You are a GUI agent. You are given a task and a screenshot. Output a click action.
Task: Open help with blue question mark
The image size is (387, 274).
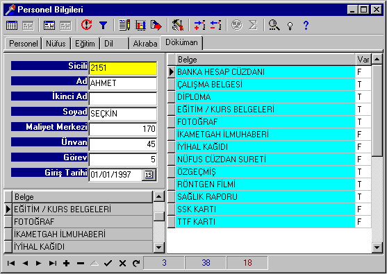pyautogui.click(x=306, y=25)
